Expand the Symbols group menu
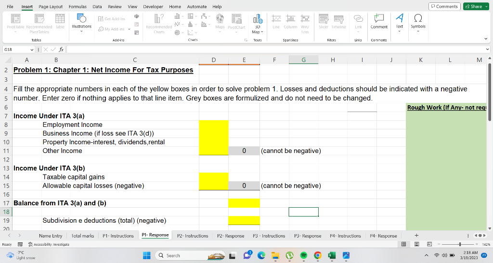 pyautogui.click(x=418, y=23)
